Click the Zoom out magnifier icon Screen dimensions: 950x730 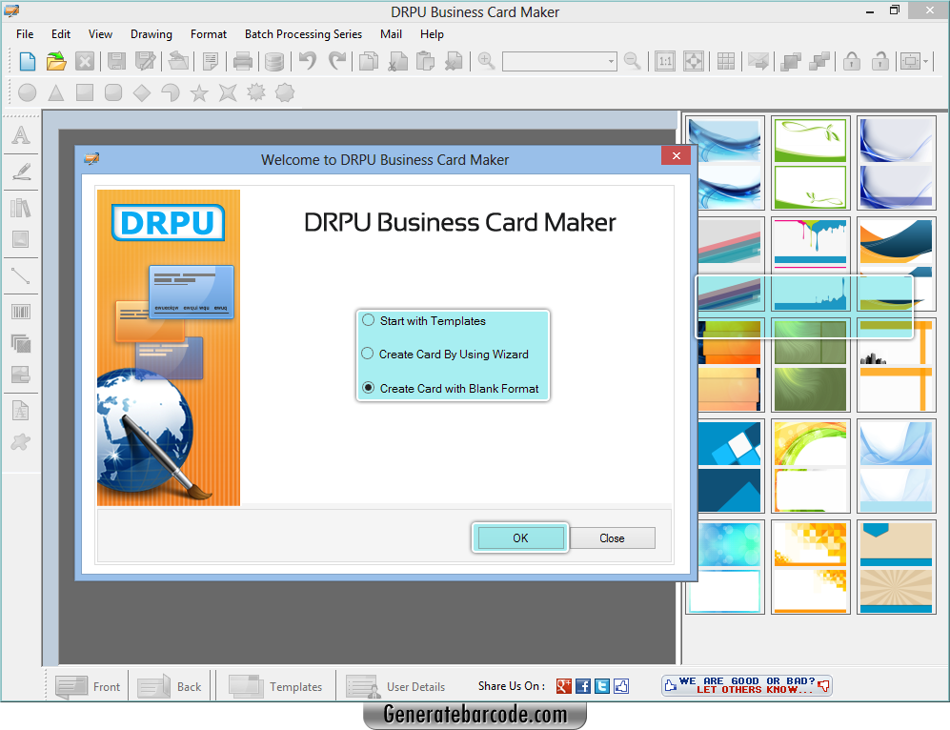[x=632, y=61]
